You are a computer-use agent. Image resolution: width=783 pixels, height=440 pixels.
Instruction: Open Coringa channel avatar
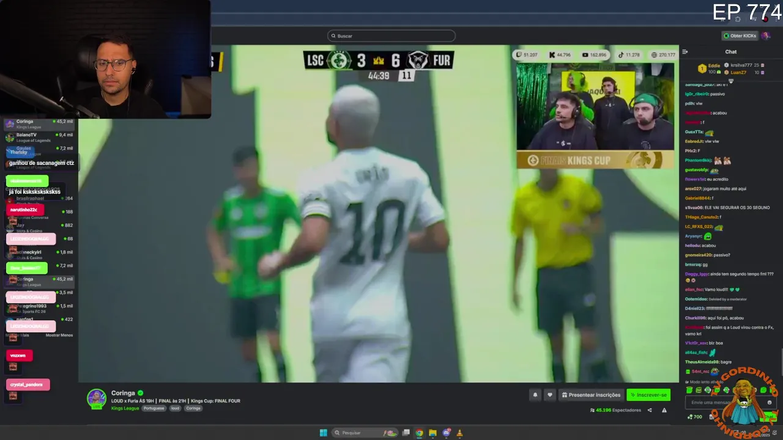pyautogui.click(x=97, y=398)
